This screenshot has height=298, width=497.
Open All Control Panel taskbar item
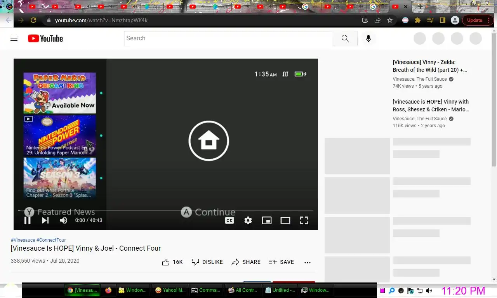tap(243, 290)
